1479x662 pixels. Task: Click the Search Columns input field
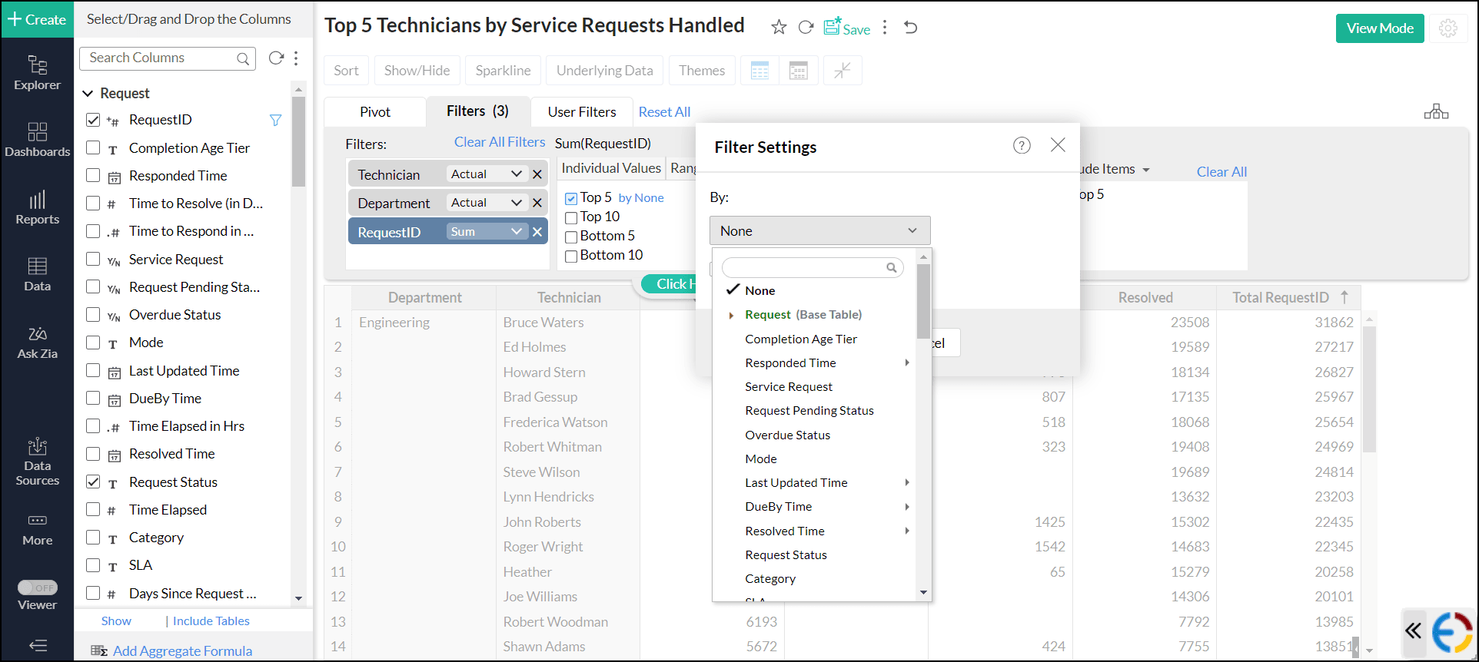pyautogui.click(x=161, y=58)
